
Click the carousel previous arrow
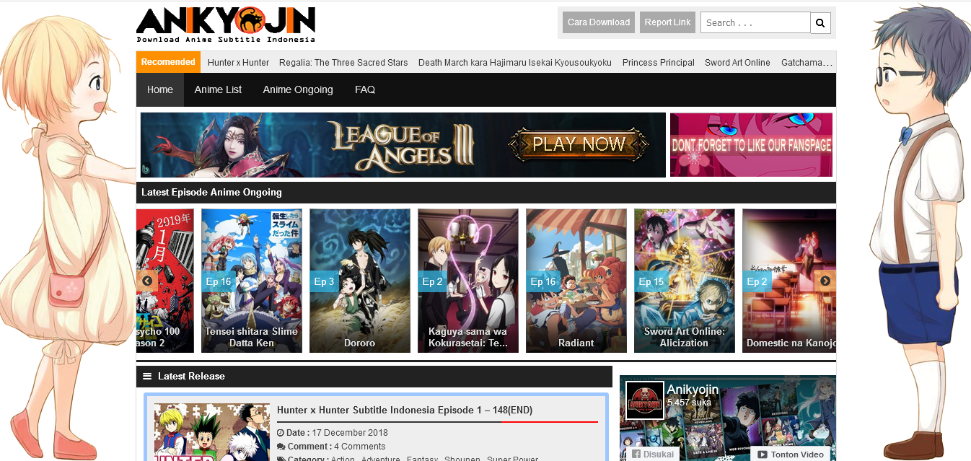pos(147,281)
